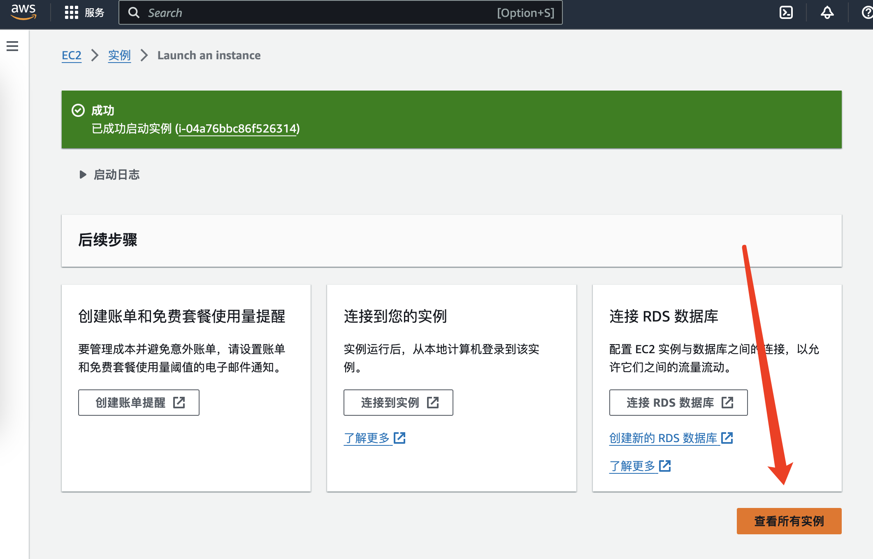873x559 pixels.
Task: Go to EC2 breadcrumb link
Action: click(x=72, y=55)
